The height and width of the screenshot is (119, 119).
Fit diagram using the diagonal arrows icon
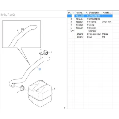(8, 15)
